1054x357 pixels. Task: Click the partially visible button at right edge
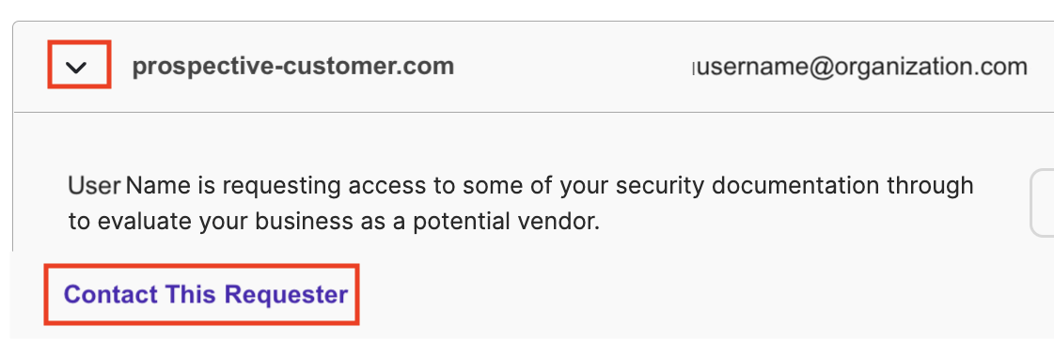[x=1043, y=203]
